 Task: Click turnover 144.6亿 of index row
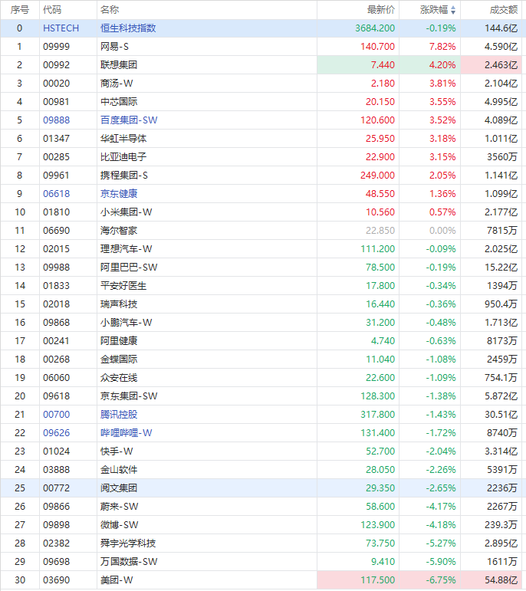pos(501,28)
